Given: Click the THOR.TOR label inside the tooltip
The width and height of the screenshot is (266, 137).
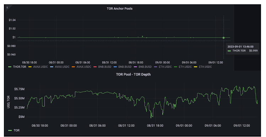Looking at the screenshot, I should (239, 51).
